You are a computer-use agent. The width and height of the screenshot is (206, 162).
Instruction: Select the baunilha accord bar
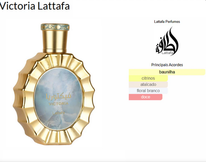(x=167, y=72)
